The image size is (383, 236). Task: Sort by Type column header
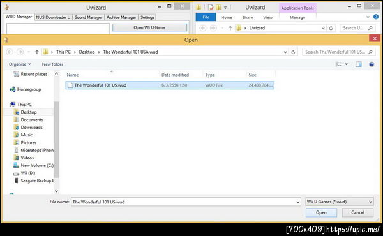click(210, 75)
